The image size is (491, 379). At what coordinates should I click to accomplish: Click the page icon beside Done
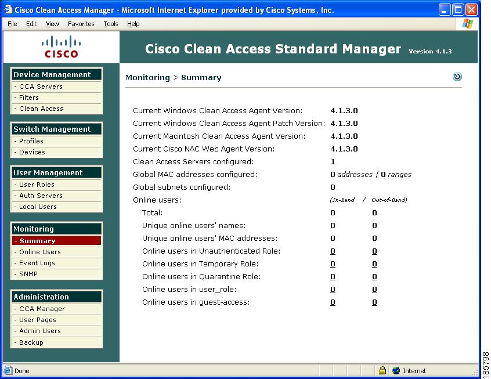pos(8,370)
